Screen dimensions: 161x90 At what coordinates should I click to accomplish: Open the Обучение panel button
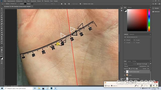156,8
